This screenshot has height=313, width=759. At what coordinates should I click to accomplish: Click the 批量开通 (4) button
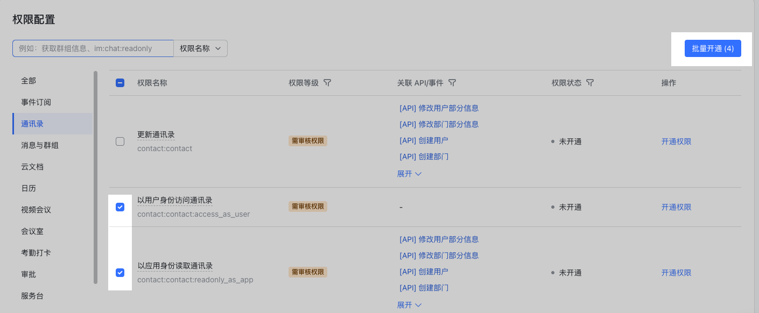713,48
